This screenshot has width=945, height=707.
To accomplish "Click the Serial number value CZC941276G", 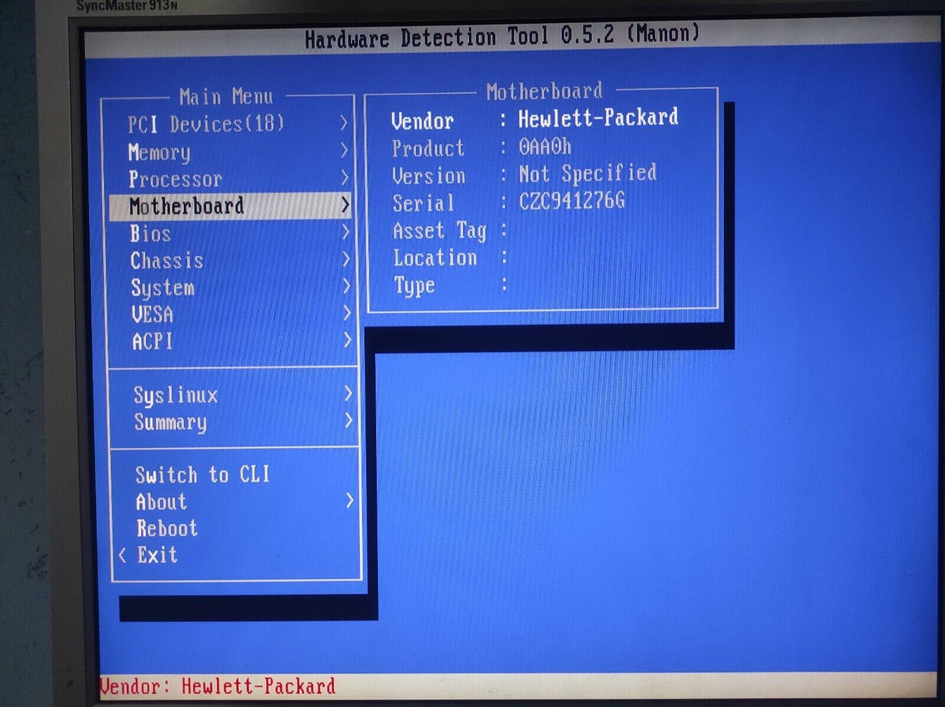I will pyautogui.click(x=572, y=201).
